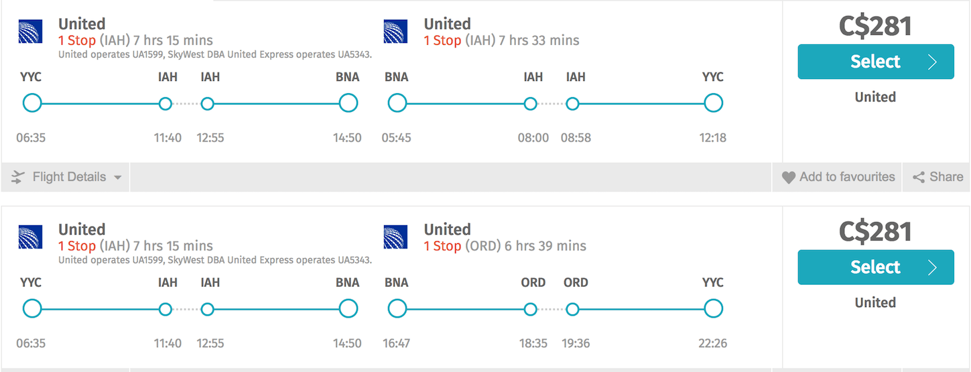Viewport: 971px width, 372px height.
Task: Click YYC departure node at 06:35 first itinerary
Action: (31, 103)
